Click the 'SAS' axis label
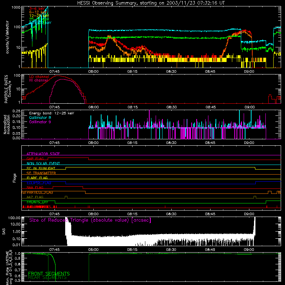285x285 pixels. (4, 232)
